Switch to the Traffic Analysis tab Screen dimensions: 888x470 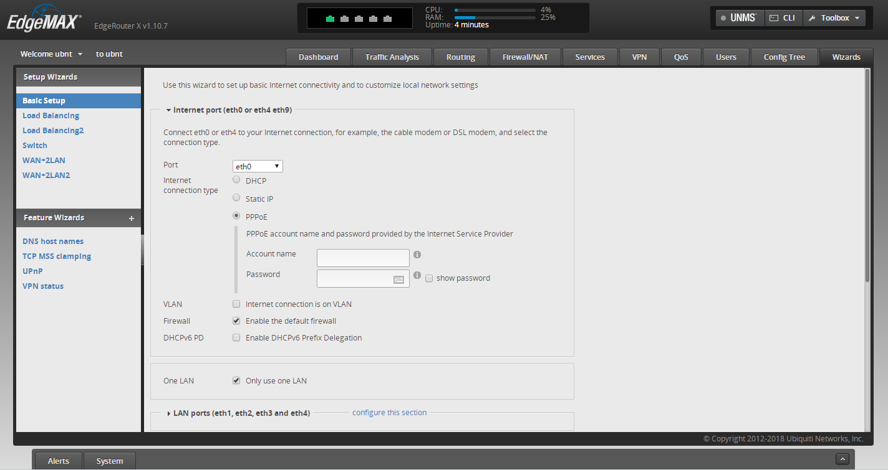392,57
